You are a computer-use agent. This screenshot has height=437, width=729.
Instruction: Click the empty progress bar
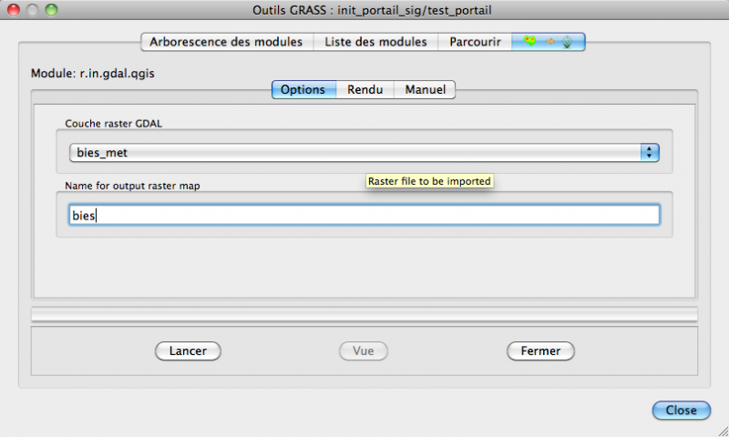click(x=364, y=315)
